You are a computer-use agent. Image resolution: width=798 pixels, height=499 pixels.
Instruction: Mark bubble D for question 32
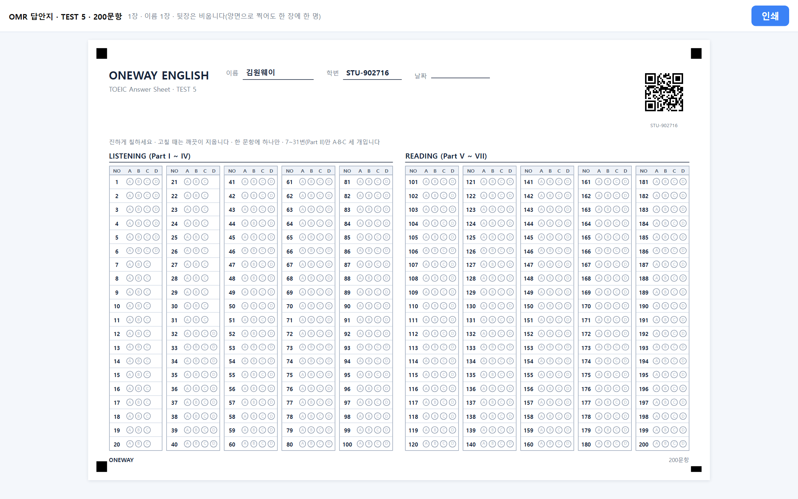coord(214,334)
